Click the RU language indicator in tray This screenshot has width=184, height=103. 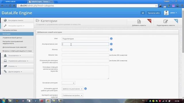(x=143, y=100)
